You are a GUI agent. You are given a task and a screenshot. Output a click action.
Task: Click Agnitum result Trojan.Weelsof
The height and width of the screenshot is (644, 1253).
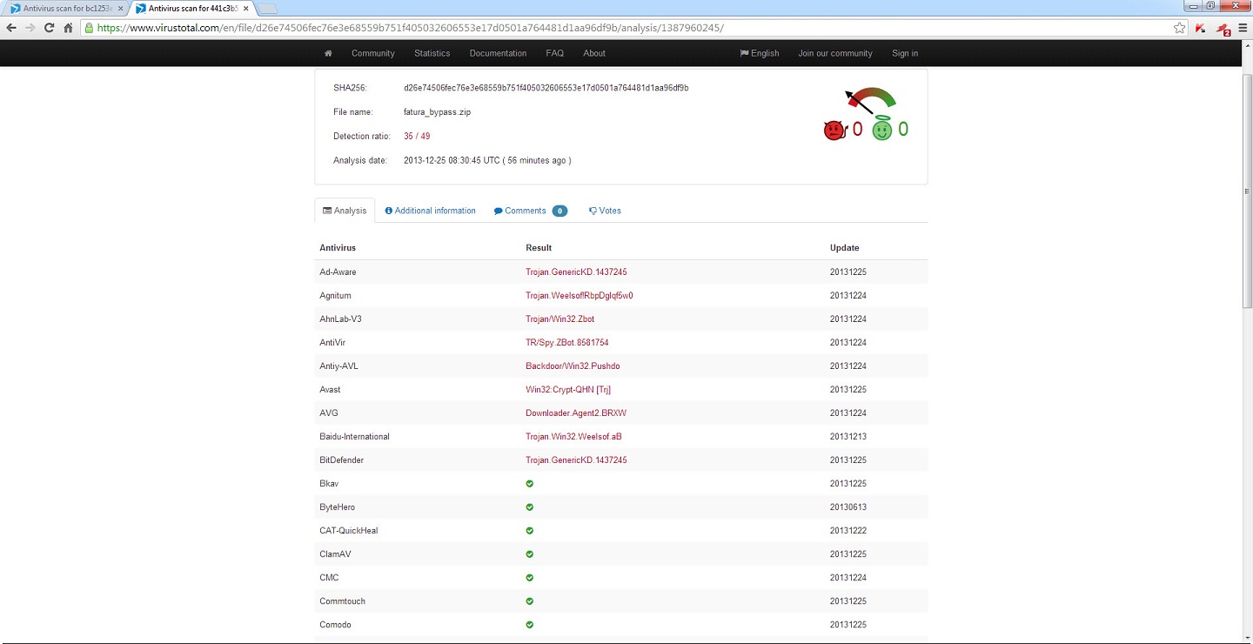click(580, 296)
